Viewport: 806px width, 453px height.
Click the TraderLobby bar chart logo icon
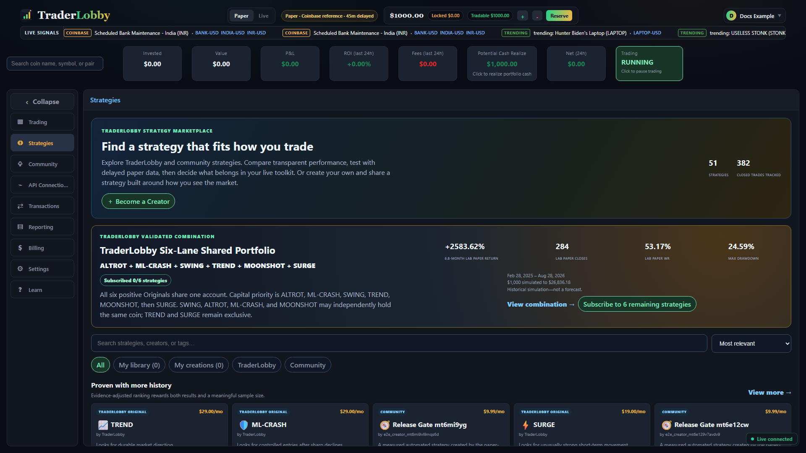point(27,16)
